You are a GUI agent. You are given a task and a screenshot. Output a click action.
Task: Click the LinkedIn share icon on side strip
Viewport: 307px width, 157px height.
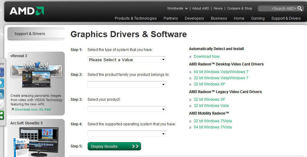tap(2, 94)
